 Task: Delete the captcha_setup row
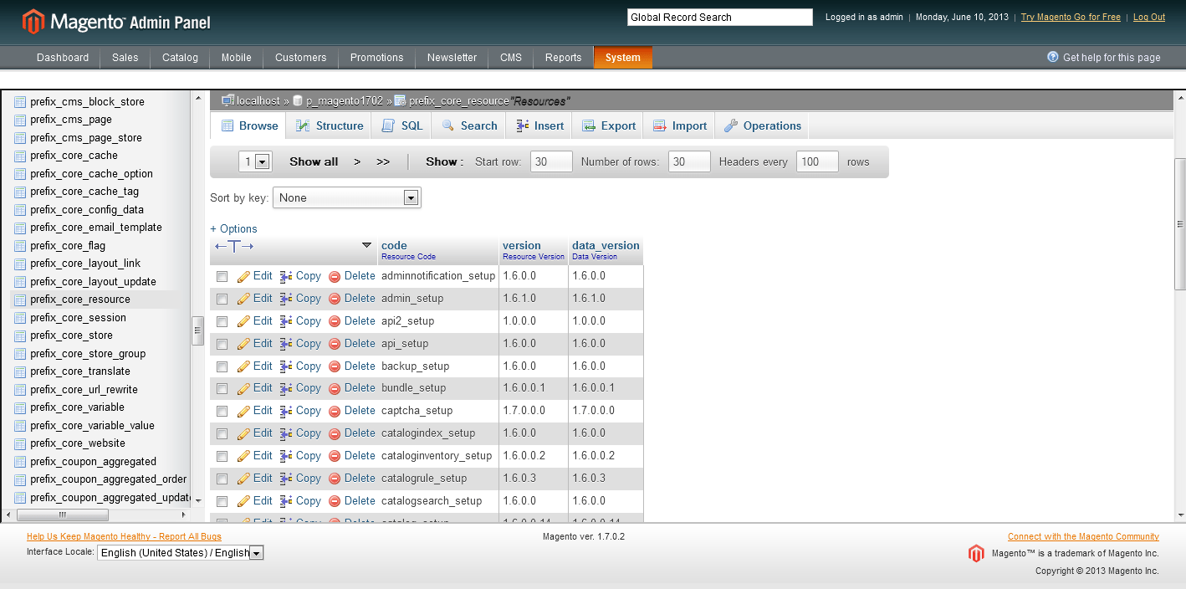point(360,410)
